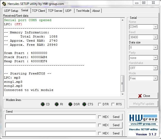Click Send for the second send field
The height and width of the screenshot is (139, 161).
(116, 125)
